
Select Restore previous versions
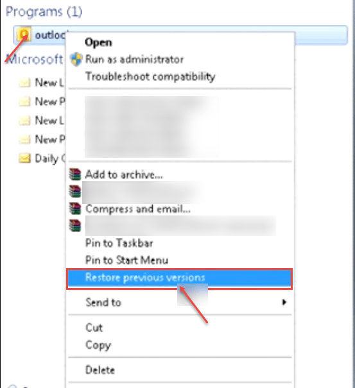pos(179,278)
